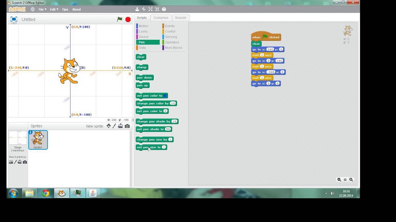
Task: Open File Explorer from the taskbar
Action: tap(30, 193)
